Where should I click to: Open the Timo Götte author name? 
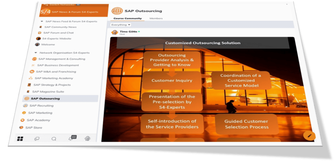click(128, 32)
